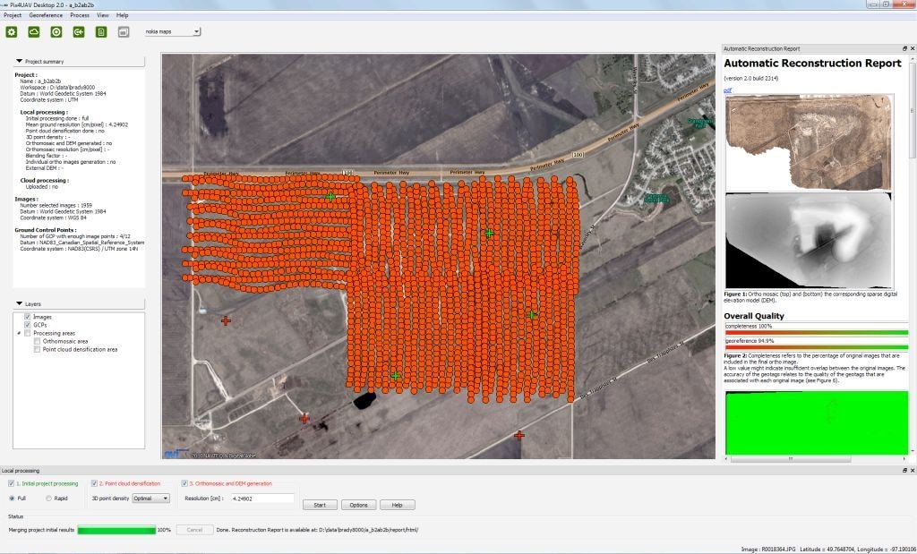The image size is (917, 554).
Task: Click the green document report toolbar icon
Action: (101, 32)
